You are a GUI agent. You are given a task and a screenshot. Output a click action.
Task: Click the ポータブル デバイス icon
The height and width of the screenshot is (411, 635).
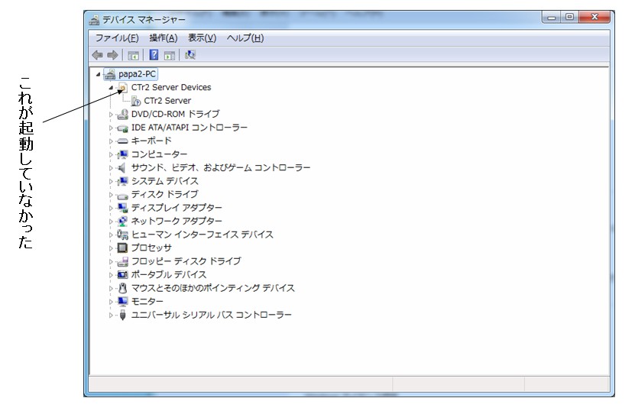[x=122, y=274]
